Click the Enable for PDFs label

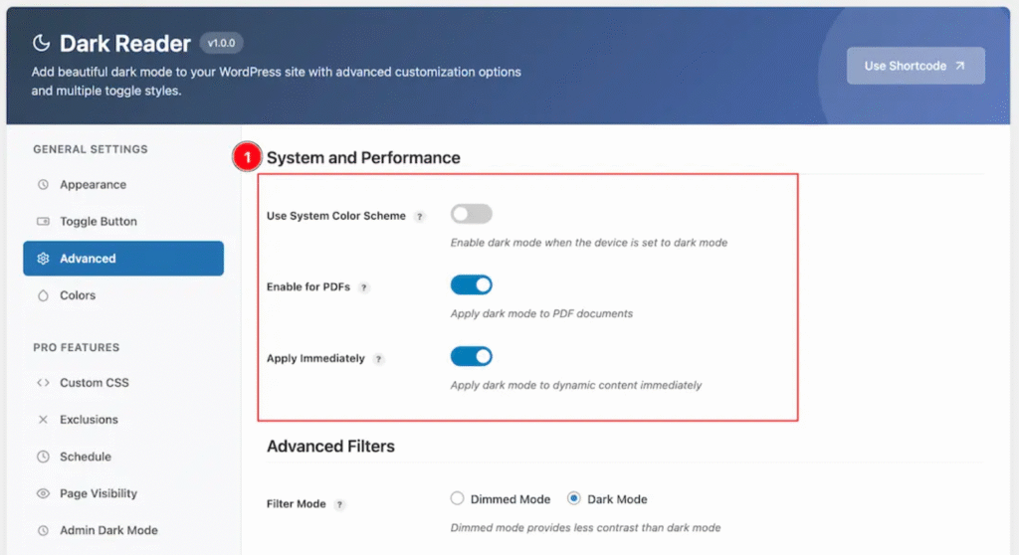(x=308, y=287)
